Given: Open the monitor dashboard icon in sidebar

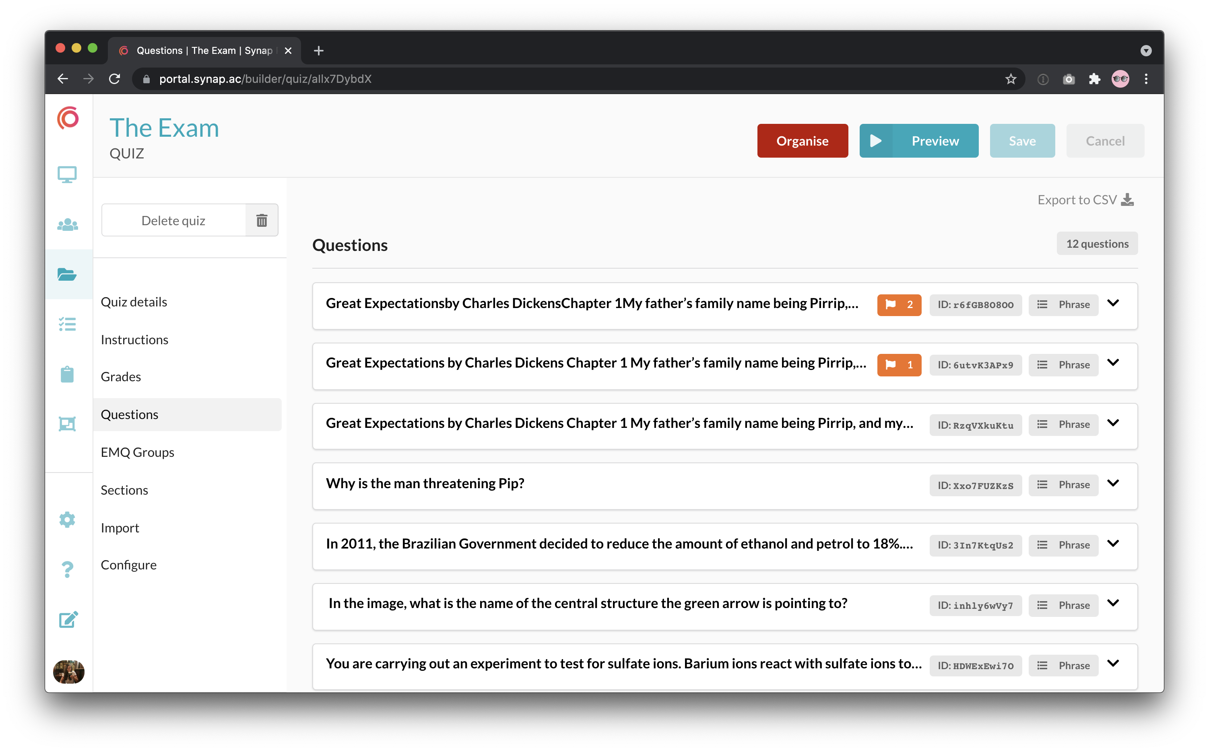Looking at the screenshot, I should [x=67, y=175].
